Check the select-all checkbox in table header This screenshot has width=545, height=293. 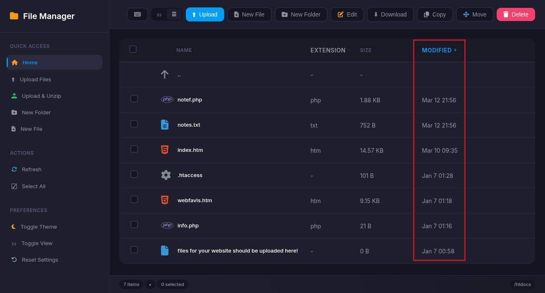coord(133,49)
